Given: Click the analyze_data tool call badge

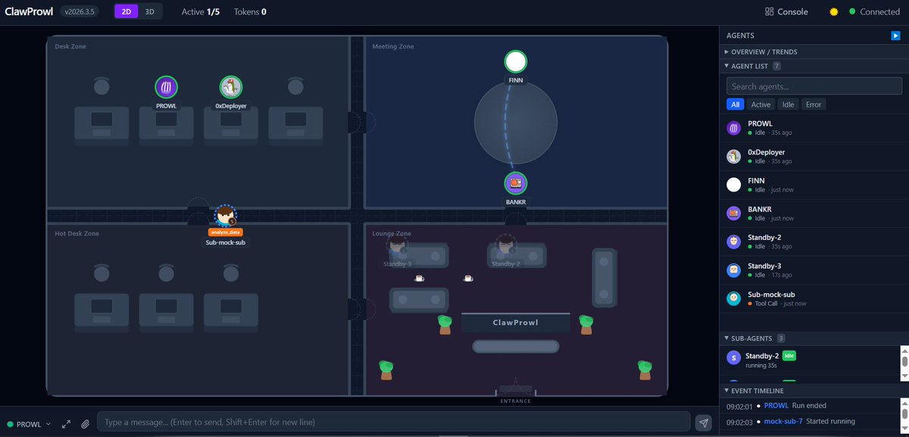Looking at the screenshot, I should click(x=225, y=233).
